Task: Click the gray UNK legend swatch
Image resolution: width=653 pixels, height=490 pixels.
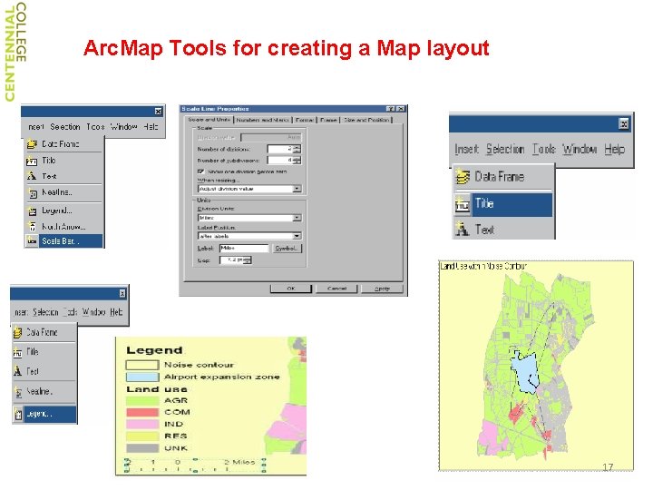Action: tap(142, 448)
